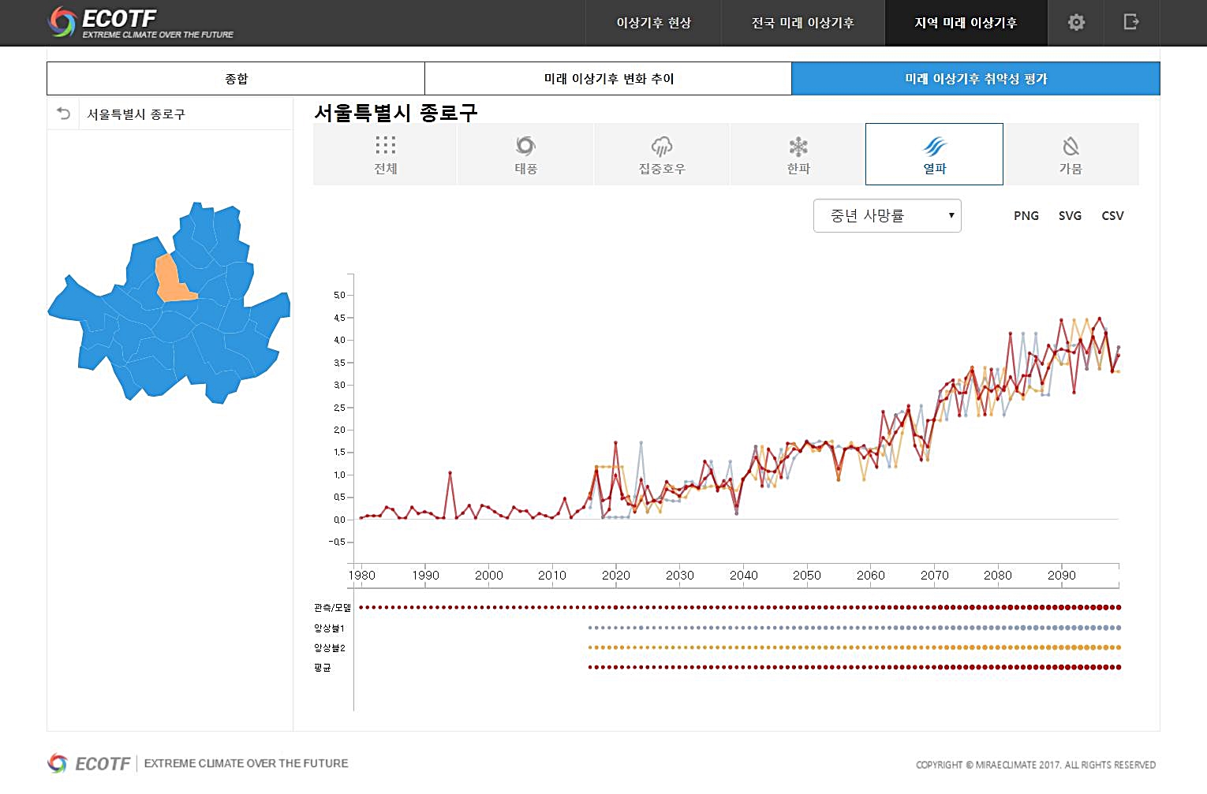Select the 집중호우 heavy rain icon
Image resolution: width=1207 pixels, height=794 pixels.
coord(661,147)
